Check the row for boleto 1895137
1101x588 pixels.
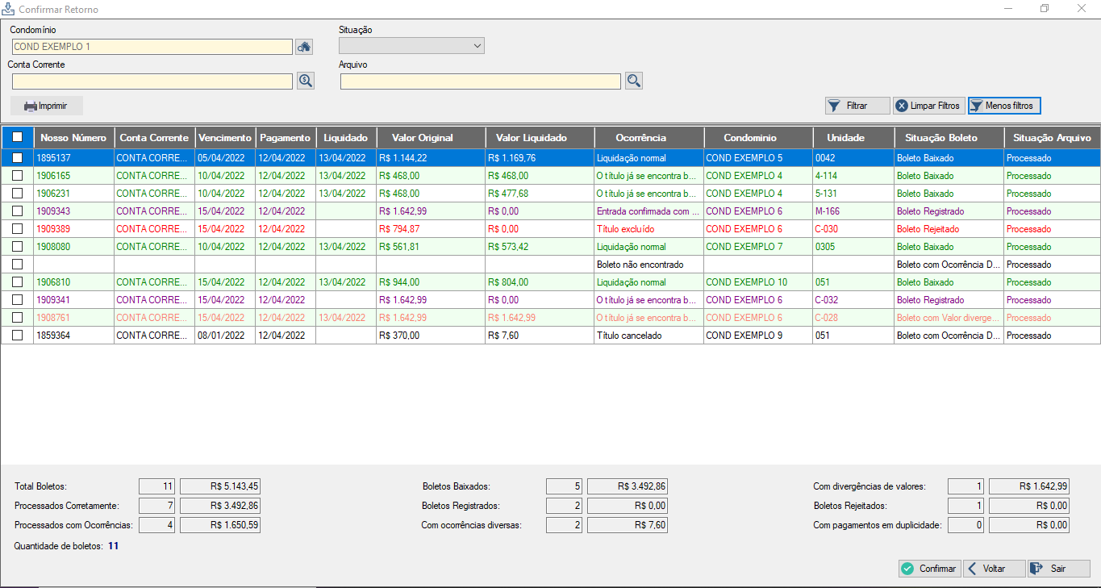pos(17,158)
